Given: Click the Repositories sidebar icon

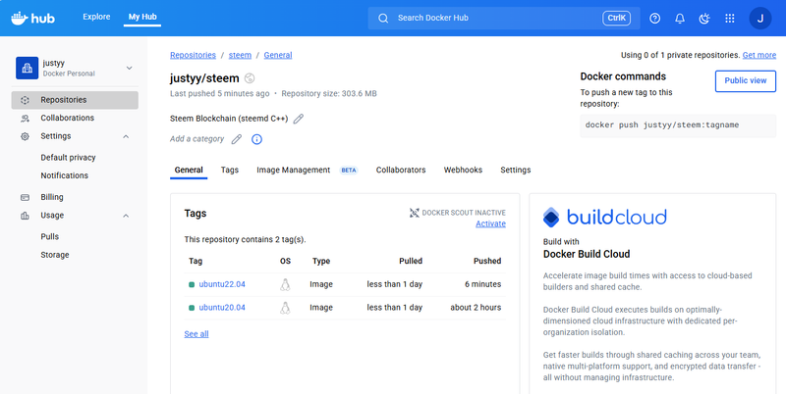Looking at the screenshot, I should [x=25, y=100].
